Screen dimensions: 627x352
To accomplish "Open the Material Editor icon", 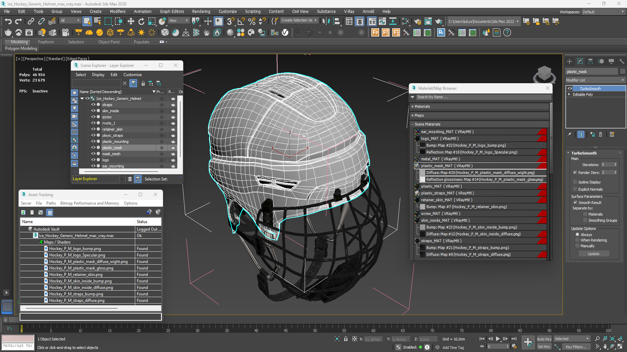I will pos(405,22).
